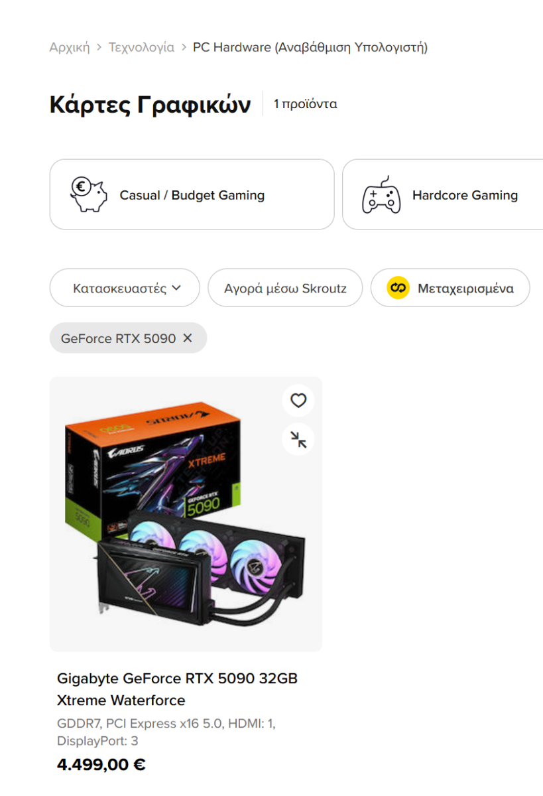Click the GDDR7 PCI Express specs text

click(166, 732)
